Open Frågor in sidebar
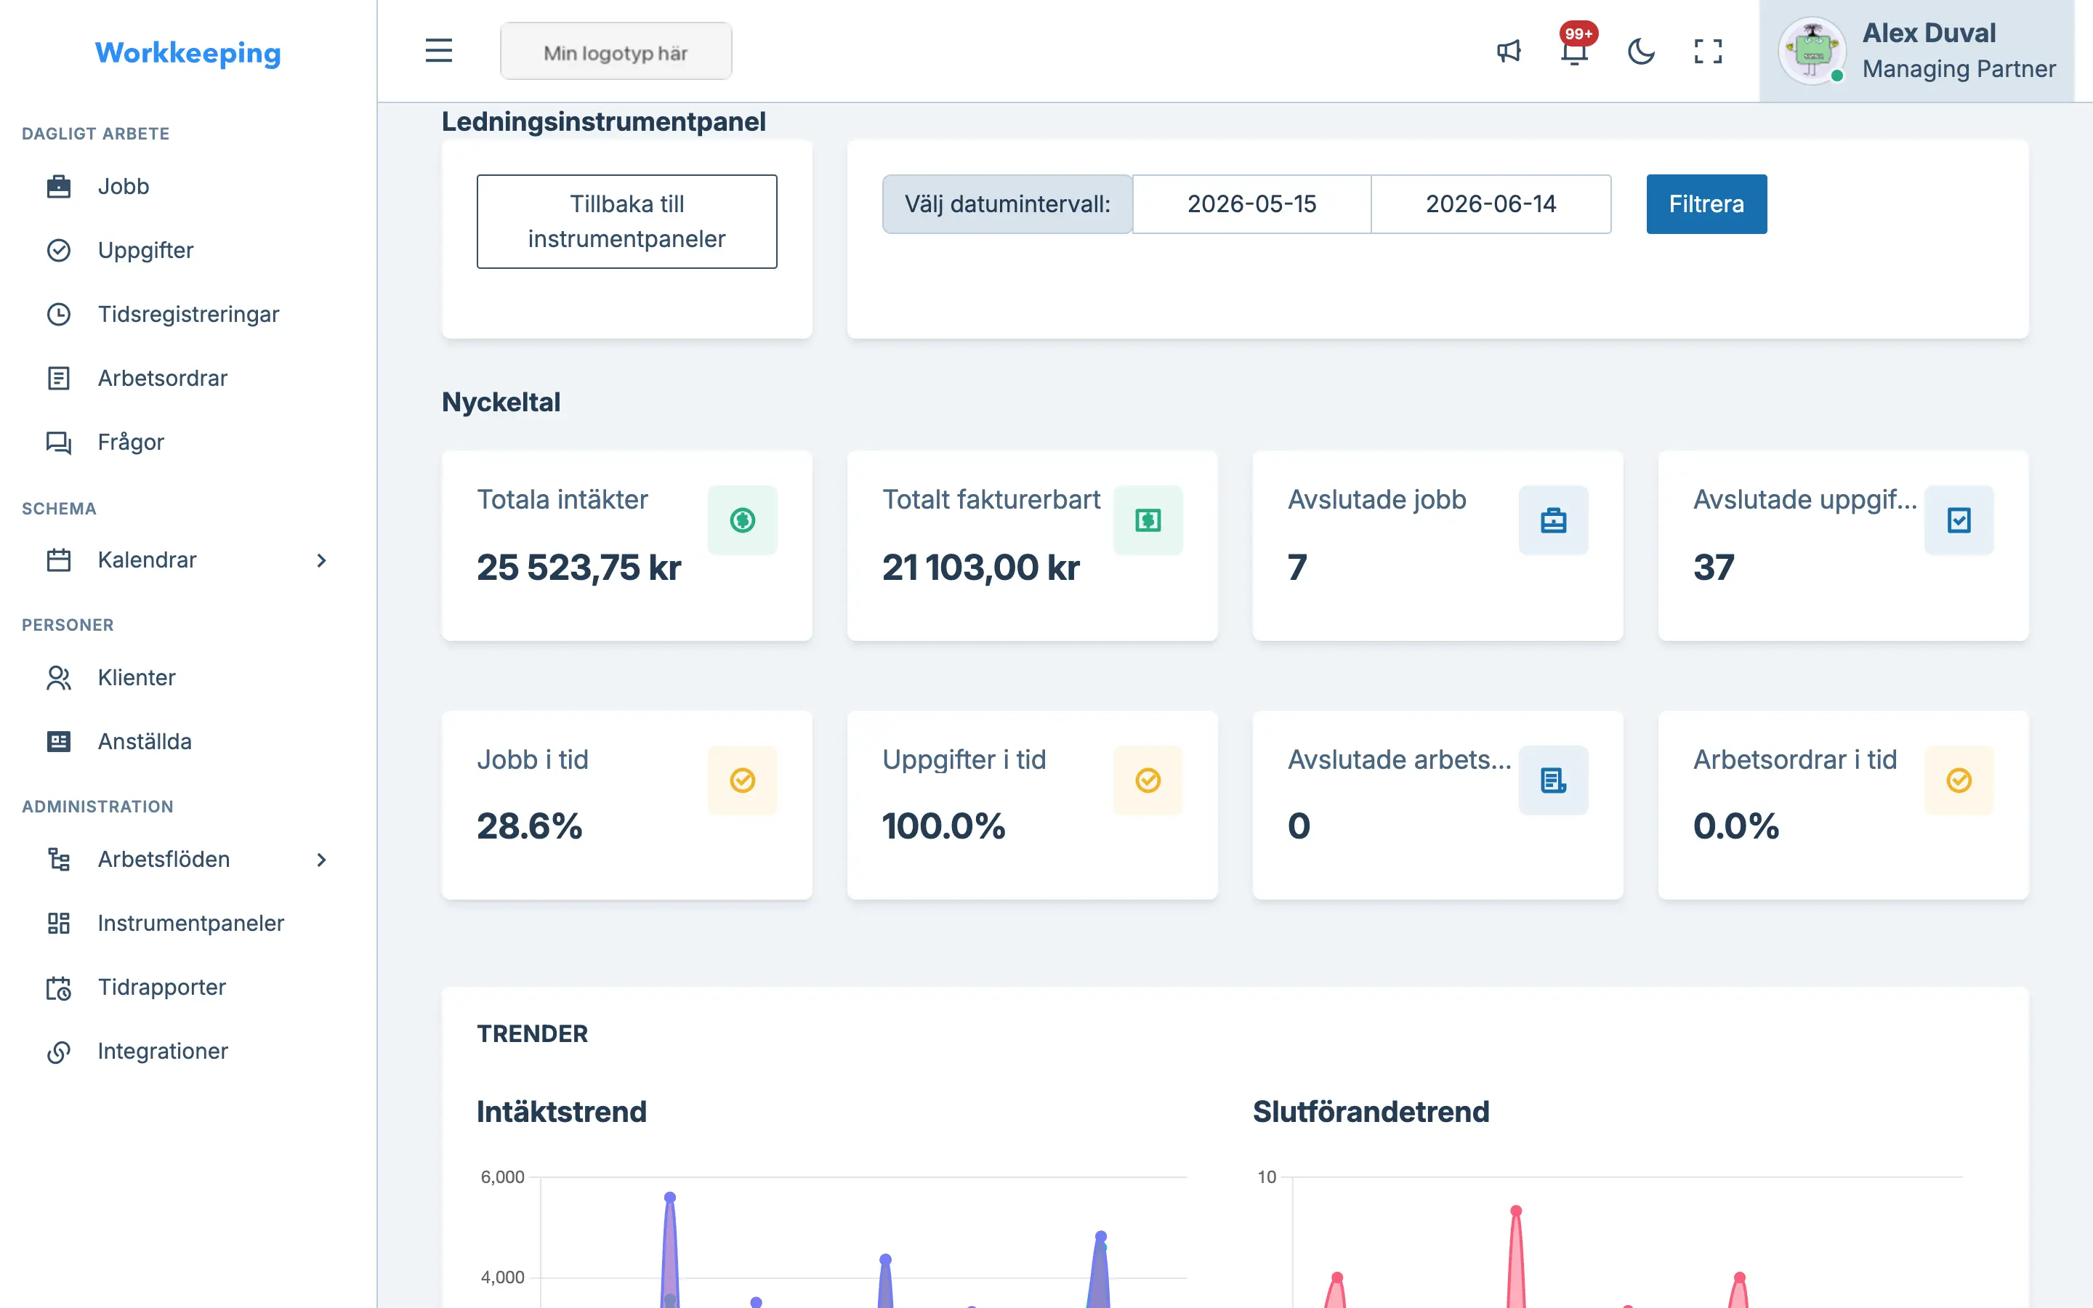This screenshot has height=1308, width=2093. pyautogui.click(x=131, y=442)
